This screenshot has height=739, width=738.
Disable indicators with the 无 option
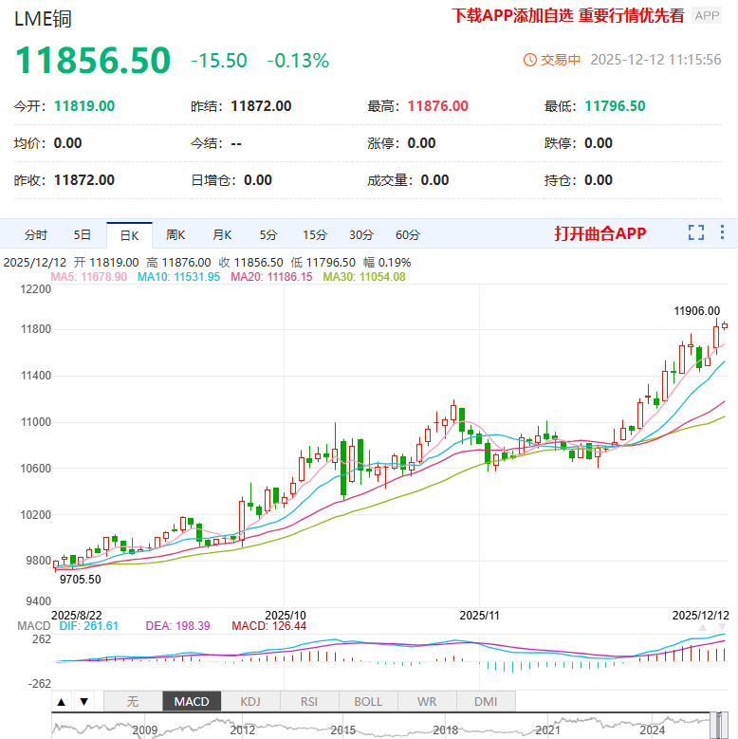click(x=133, y=702)
